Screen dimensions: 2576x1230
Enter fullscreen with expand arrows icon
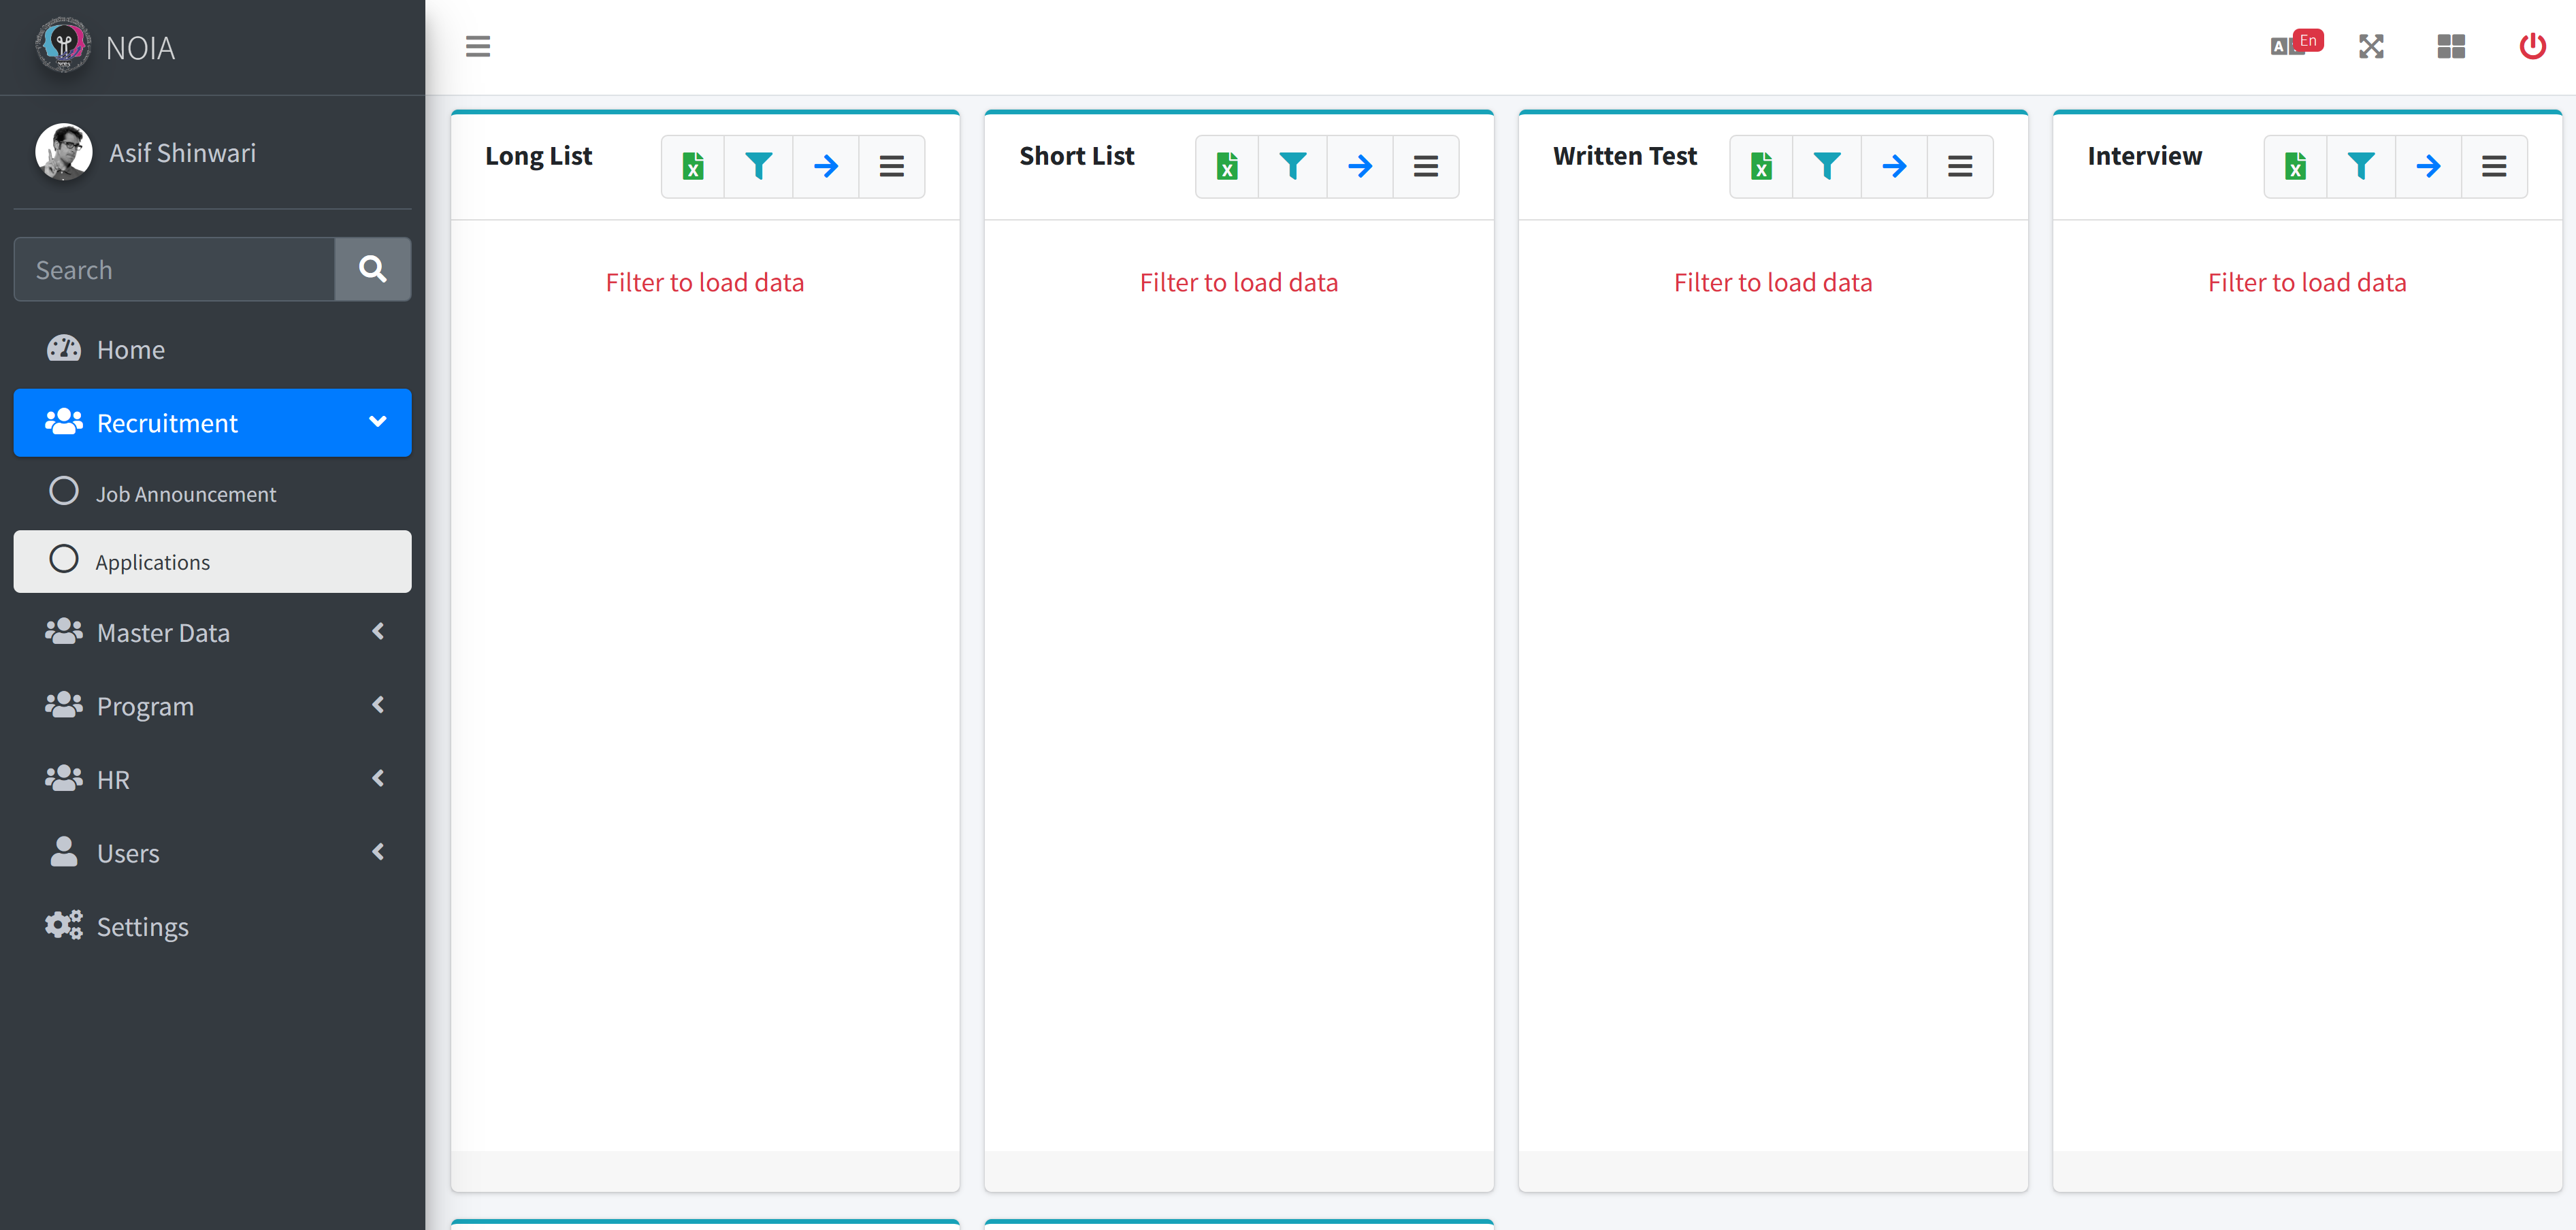tap(2371, 46)
